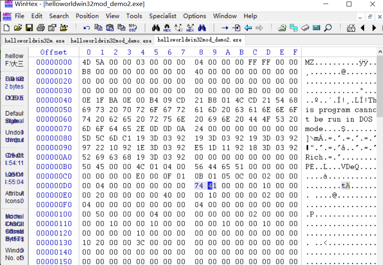Click highlighted byte 41 in row 000000D0
Screen dimensions: 383x265
point(212,185)
